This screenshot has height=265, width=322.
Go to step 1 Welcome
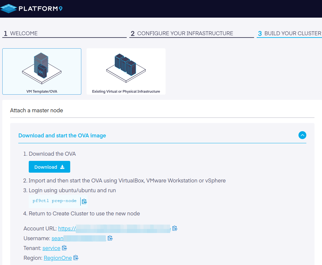click(x=64, y=34)
